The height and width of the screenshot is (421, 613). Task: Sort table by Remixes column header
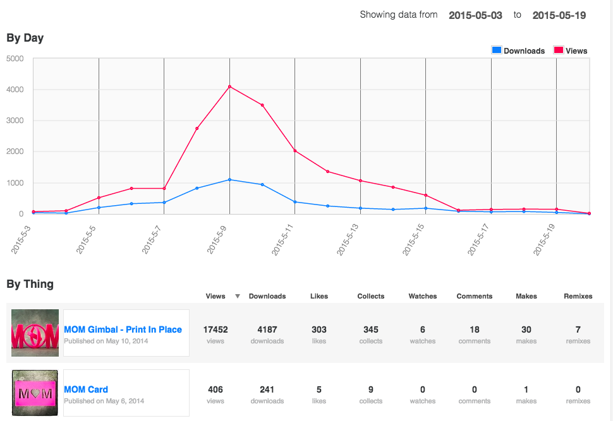[x=578, y=296]
